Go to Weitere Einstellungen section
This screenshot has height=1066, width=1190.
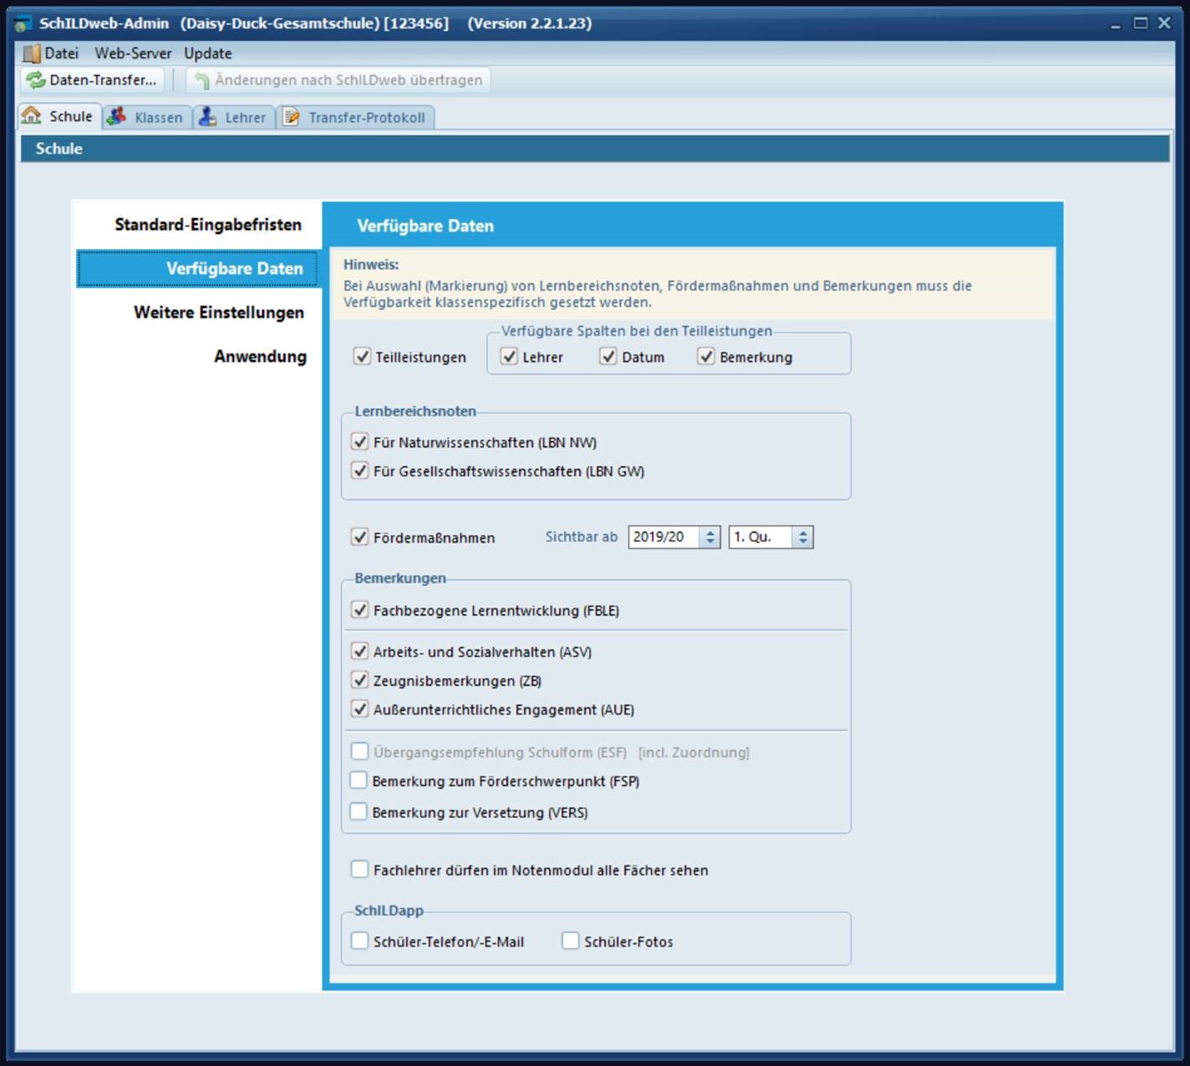point(219,312)
